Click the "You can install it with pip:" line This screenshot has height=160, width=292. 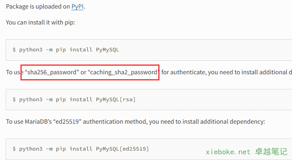pyautogui.click(x=40, y=22)
